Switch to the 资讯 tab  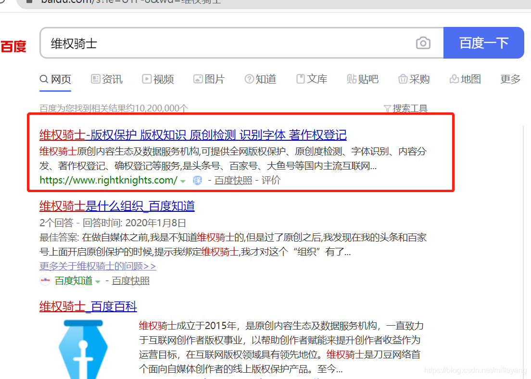(x=107, y=79)
